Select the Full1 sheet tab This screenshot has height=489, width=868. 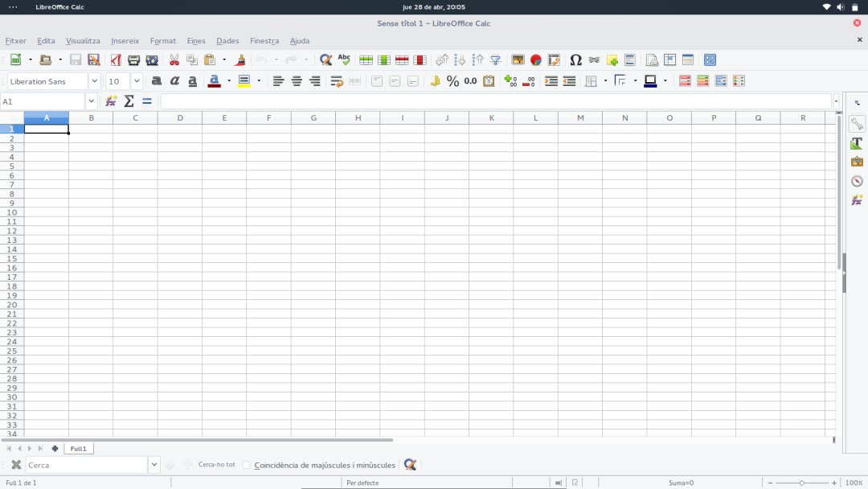click(78, 449)
